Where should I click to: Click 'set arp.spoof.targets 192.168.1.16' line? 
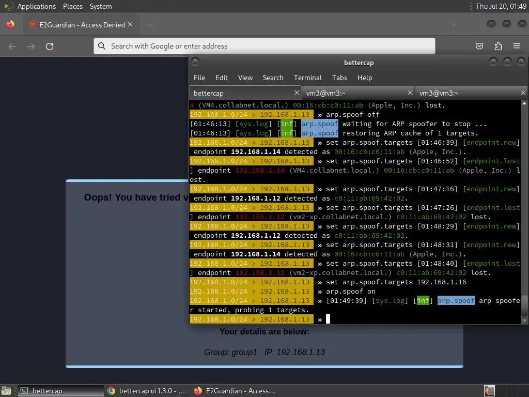(x=396, y=282)
